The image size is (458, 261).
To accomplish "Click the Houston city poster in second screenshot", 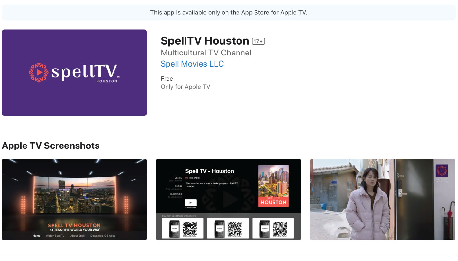I will (x=273, y=186).
